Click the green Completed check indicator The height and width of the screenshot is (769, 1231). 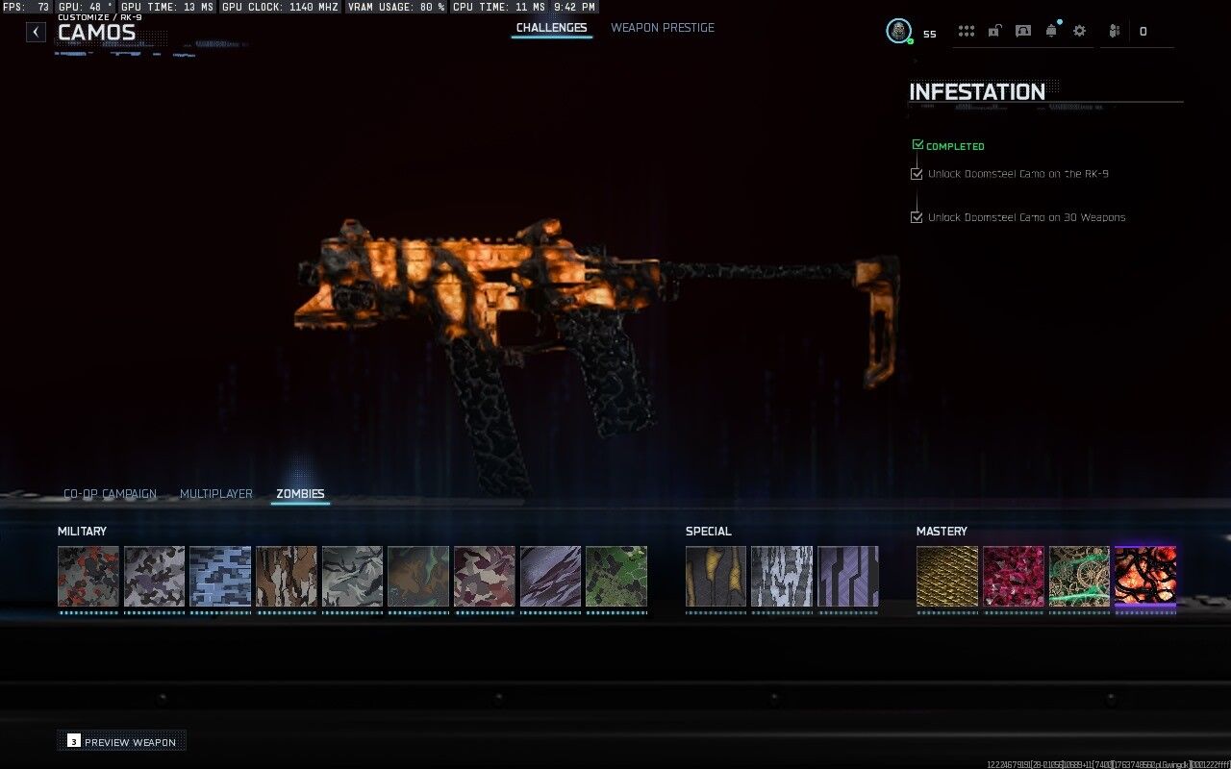(x=917, y=145)
